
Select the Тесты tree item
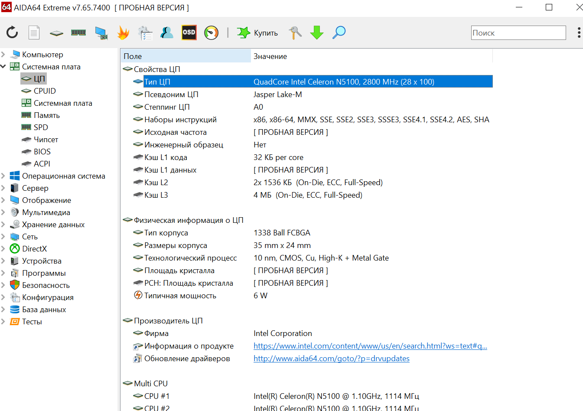click(32, 322)
